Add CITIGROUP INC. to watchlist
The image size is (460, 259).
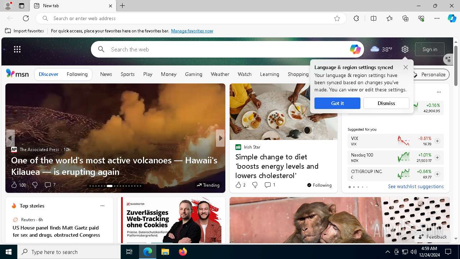(437, 174)
